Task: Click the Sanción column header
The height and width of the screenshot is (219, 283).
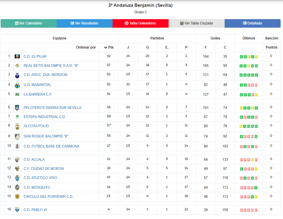Action: pos(272,38)
